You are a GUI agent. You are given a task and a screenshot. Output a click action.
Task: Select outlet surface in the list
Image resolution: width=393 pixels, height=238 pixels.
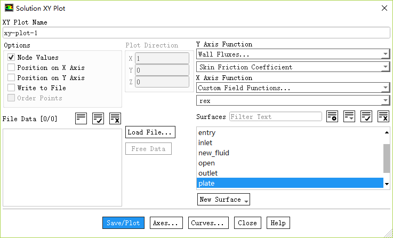208,173
